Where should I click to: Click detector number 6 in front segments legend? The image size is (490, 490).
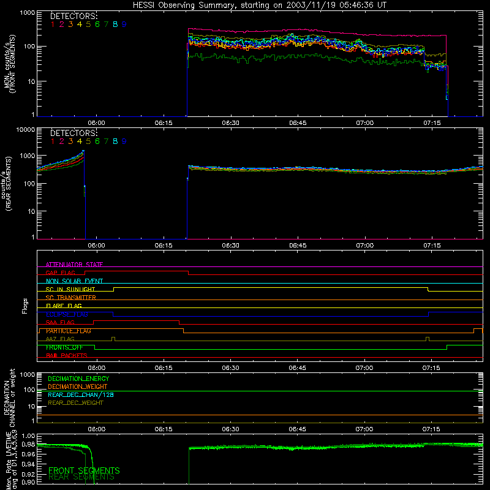(x=97, y=24)
